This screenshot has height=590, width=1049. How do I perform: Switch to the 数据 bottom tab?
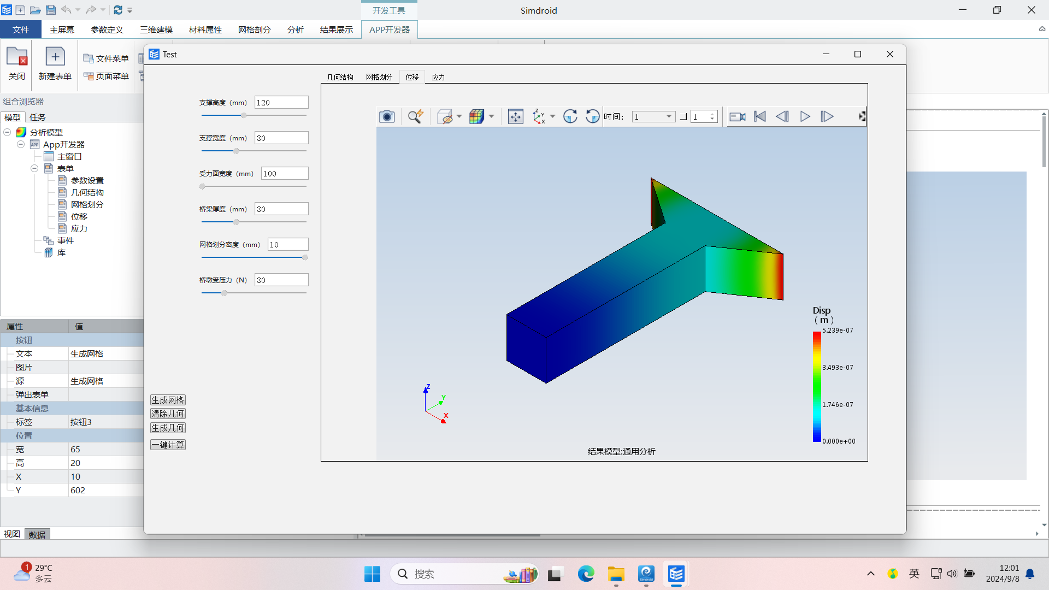[x=37, y=534]
